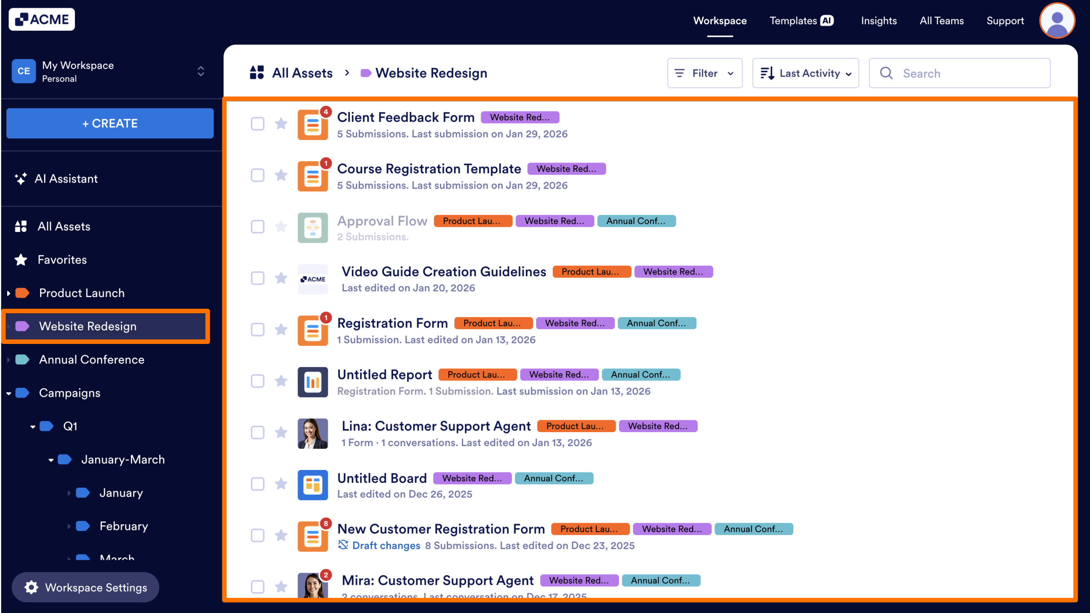Switch to the Insights tab
1090x613 pixels.
pyautogui.click(x=879, y=20)
